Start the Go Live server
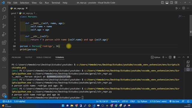Screen dimensions: 192x108 click(174, 101)
